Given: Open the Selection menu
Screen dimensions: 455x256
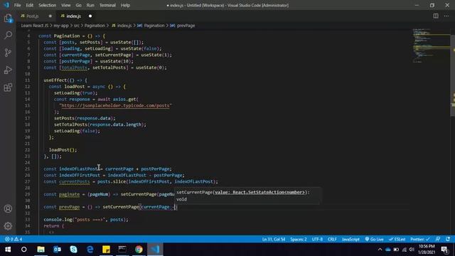Looking at the screenshot, I should (48, 5).
